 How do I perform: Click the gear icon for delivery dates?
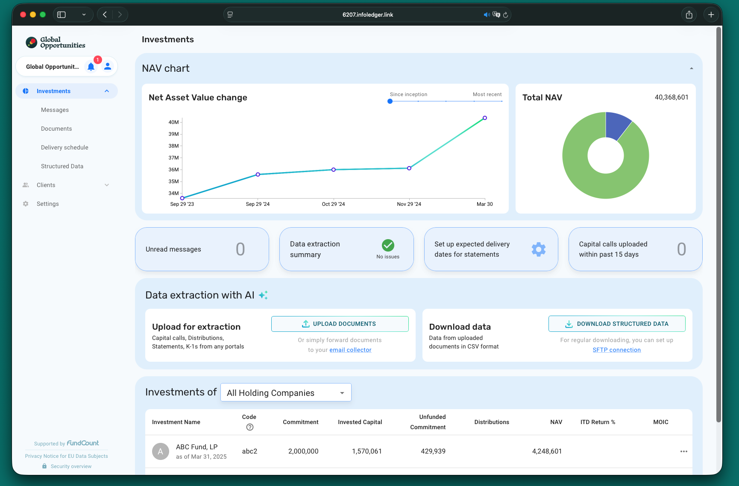click(x=538, y=249)
